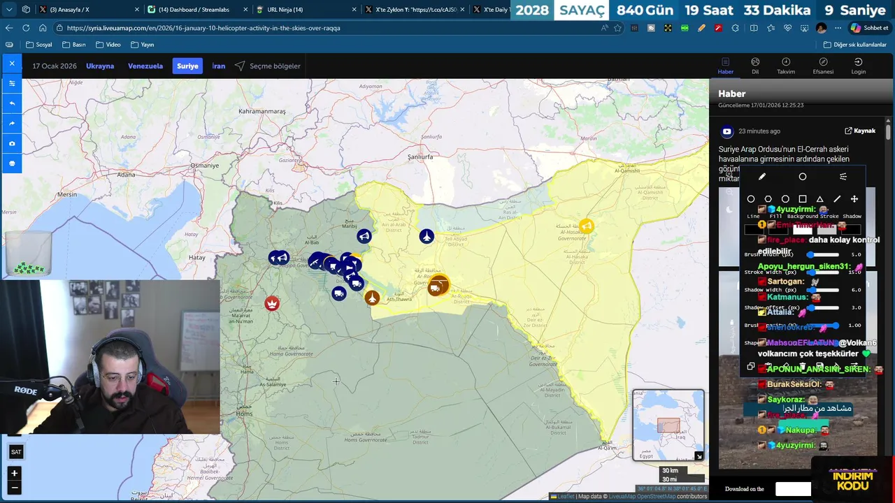895x503 pixels.
Task: Switch to URL Ninja browser tab
Action: [306, 10]
